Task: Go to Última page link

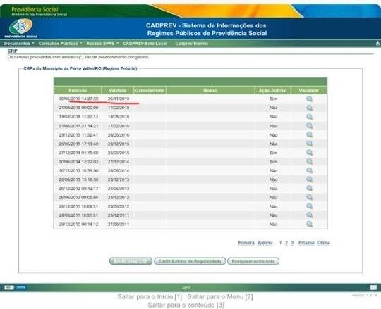Action: click(324, 243)
